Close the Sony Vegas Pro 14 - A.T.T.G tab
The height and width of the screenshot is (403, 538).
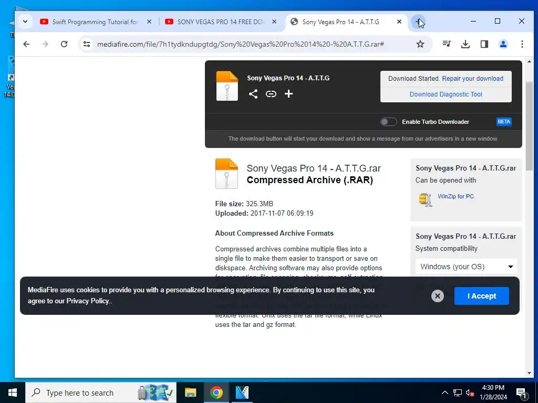click(x=399, y=22)
